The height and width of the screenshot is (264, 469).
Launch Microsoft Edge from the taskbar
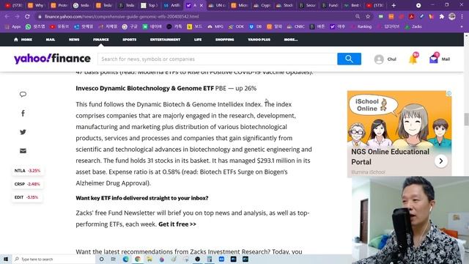[125, 259]
